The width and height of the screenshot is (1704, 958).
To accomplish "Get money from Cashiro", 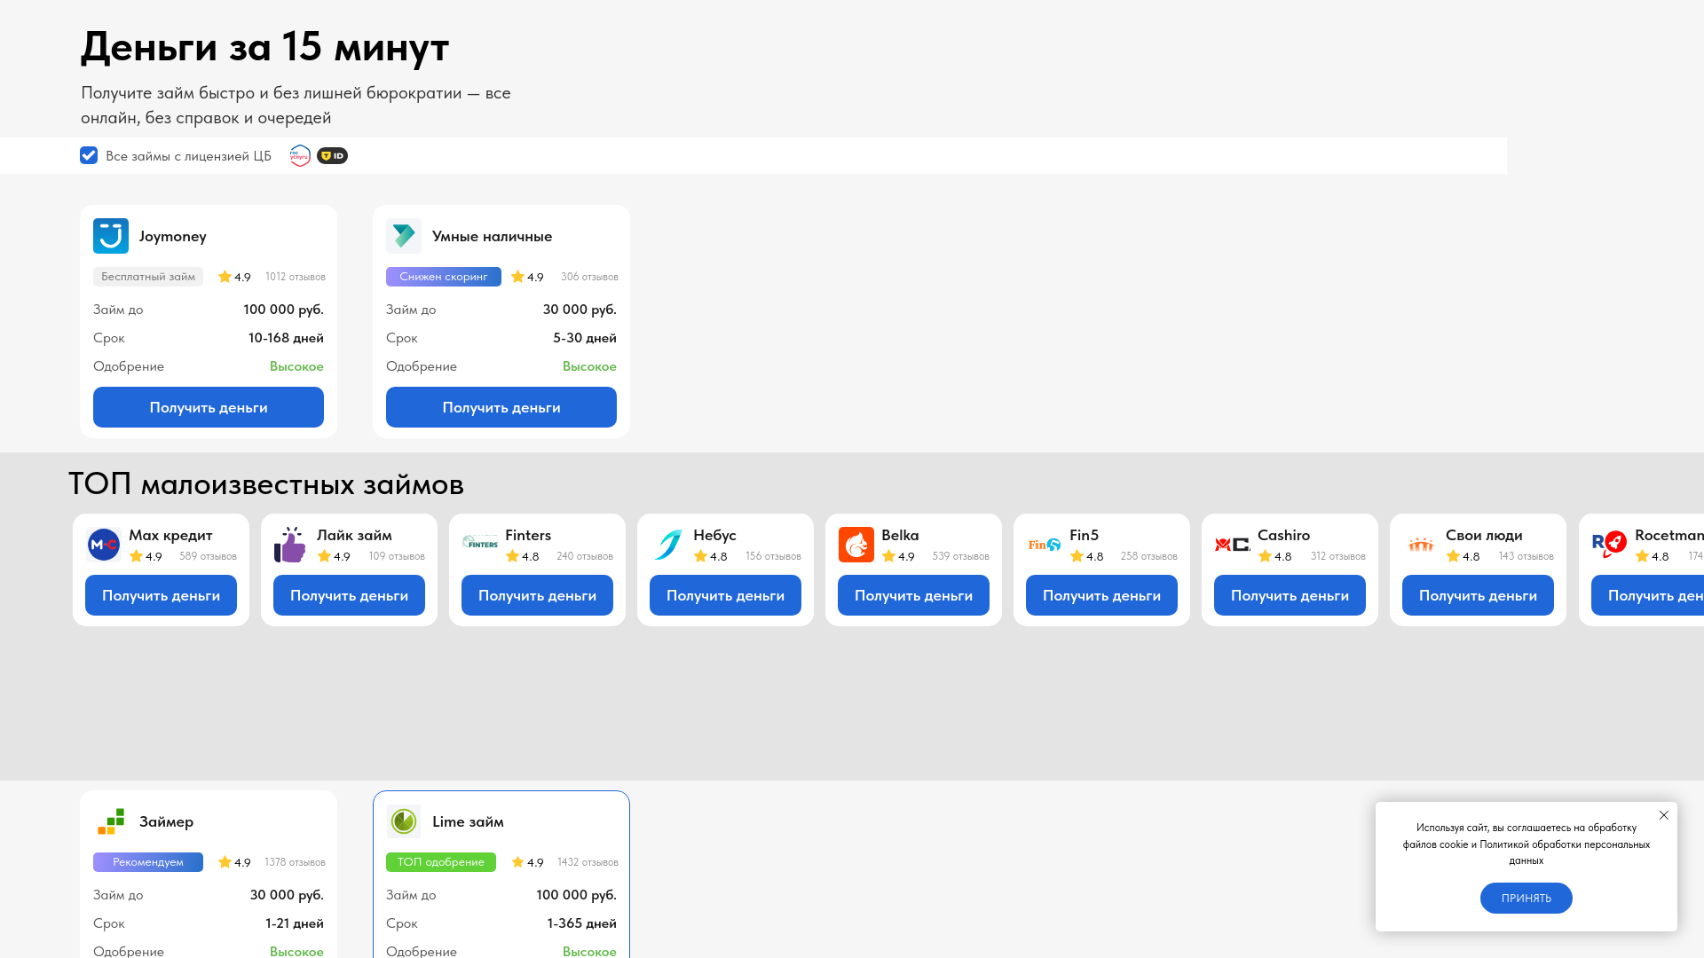I will [1290, 595].
